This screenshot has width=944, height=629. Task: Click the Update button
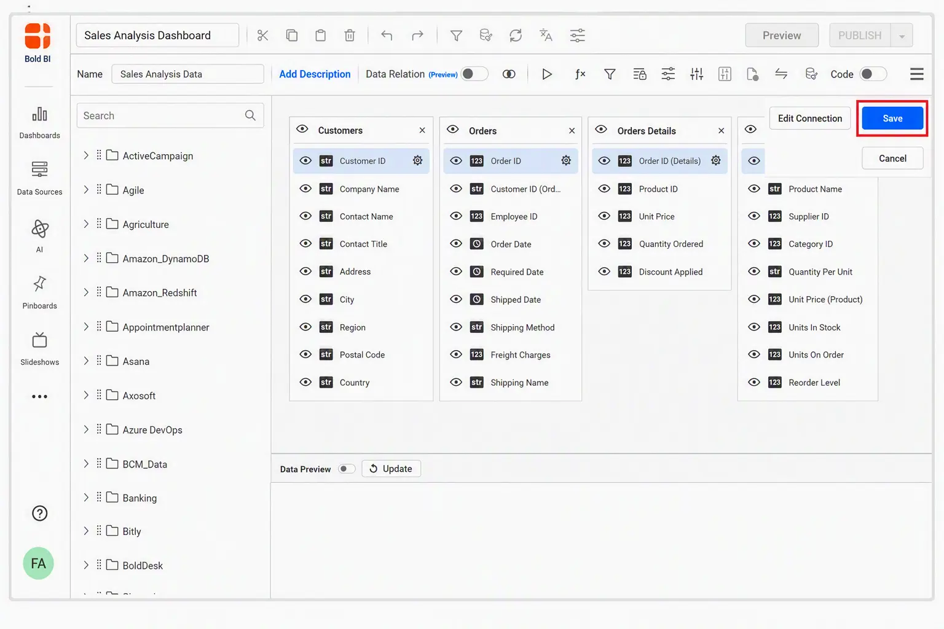coord(391,469)
